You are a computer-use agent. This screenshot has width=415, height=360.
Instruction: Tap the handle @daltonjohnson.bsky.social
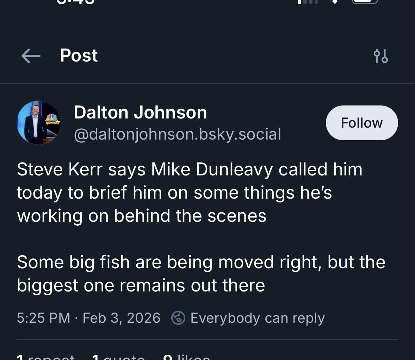tap(177, 134)
